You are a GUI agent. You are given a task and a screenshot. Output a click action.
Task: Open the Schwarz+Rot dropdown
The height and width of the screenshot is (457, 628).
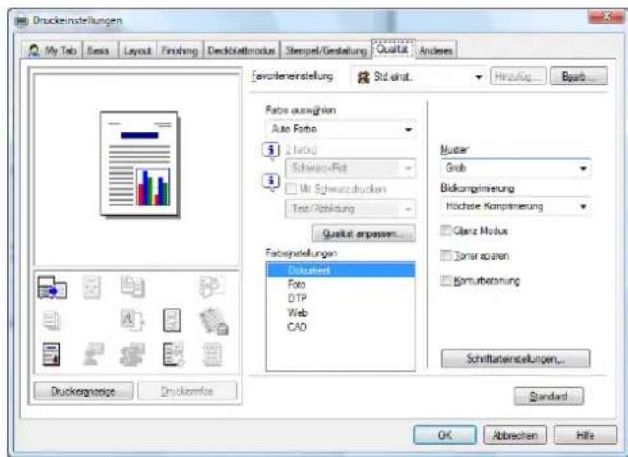pyautogui.click(x=350, y=168)
